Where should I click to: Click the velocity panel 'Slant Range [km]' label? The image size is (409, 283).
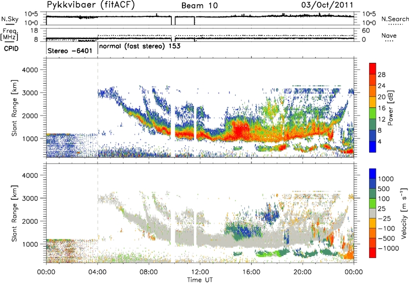tap(14, 213)
